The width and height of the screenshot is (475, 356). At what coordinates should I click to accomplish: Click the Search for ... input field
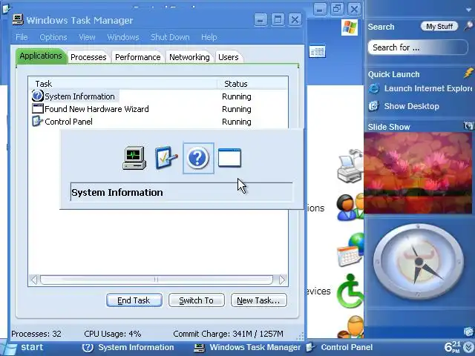[x=418, y=47]
